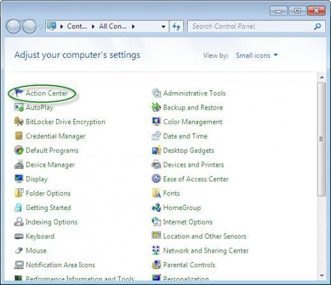331x285 pixels.
Task: Click the BitLocker Drive Encryption icon
Action: tap(18, 122)
